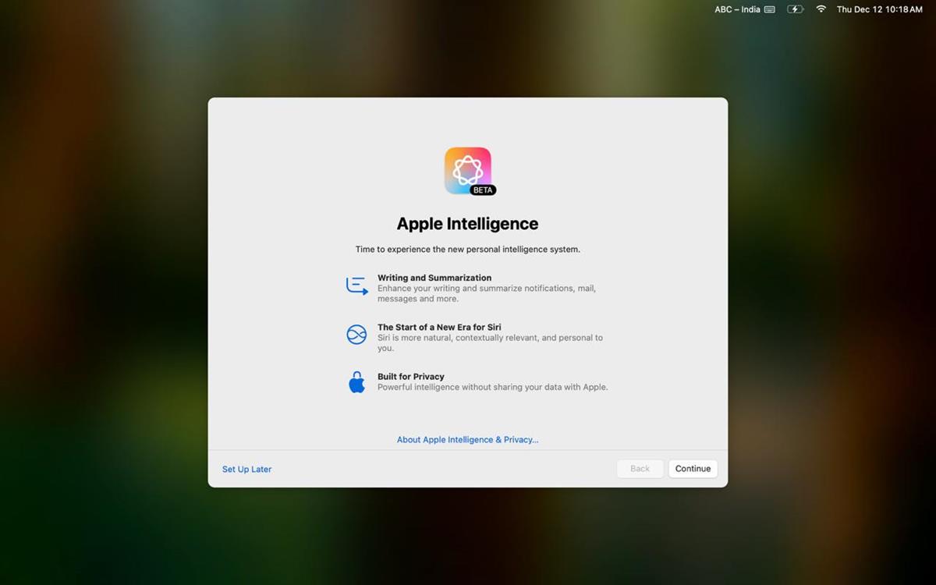Open the ABC – India input source menu

click(736, 9)
